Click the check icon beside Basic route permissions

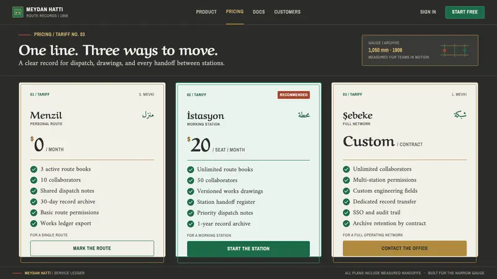click(x=34, y=213)
